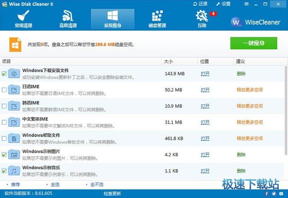This screenshot has width=288, height=198.
Task: Open the 常规清理 broom tab
Action: [23, 19]
